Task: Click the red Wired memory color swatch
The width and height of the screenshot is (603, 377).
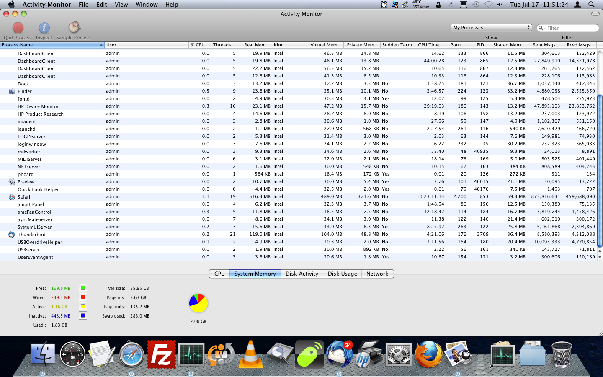Action: pos(83,297)
